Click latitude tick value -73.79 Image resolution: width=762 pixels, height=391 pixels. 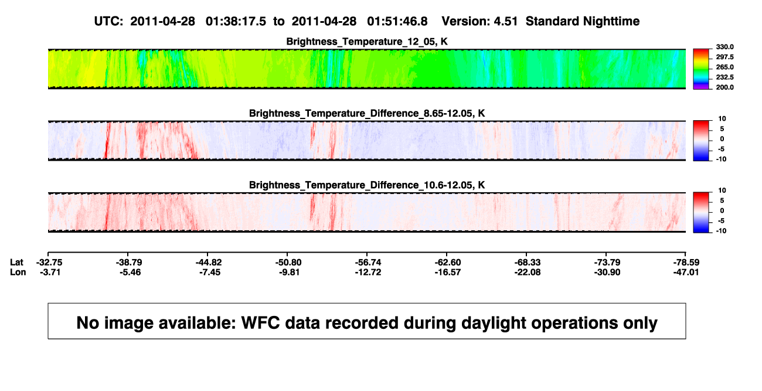tap(607, 262)
